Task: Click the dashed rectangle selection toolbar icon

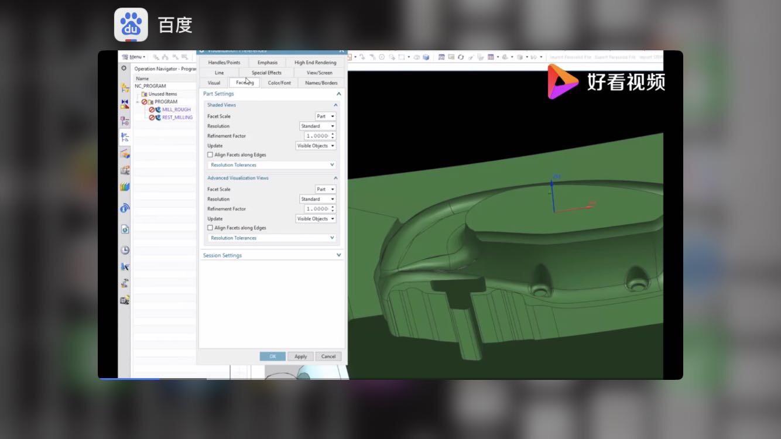Action: (x=401, y=57)
